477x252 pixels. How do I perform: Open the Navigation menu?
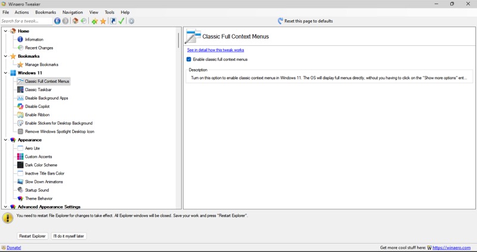click(x=73, y=12)
